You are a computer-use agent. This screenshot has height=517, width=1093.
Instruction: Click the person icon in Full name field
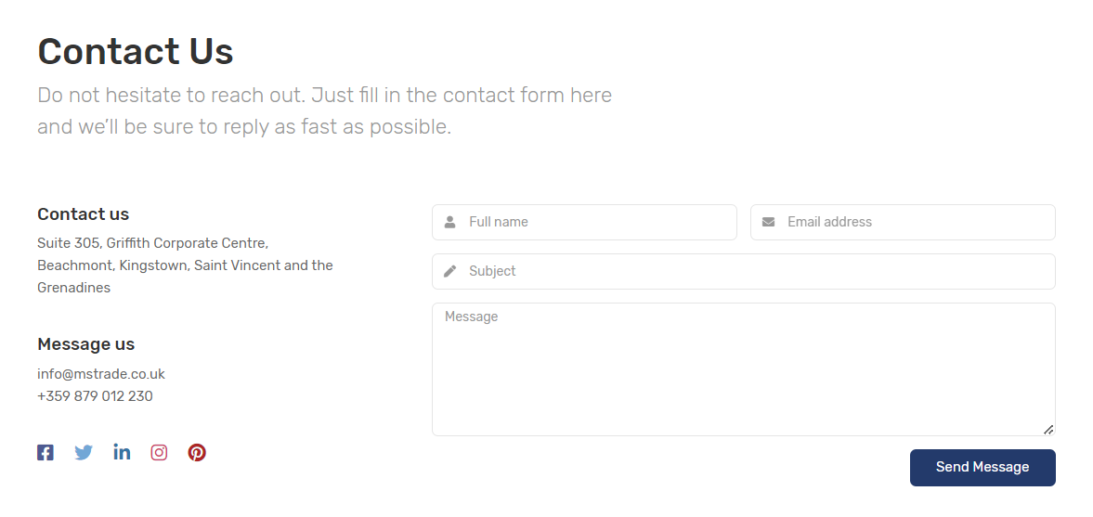(450, 223)
